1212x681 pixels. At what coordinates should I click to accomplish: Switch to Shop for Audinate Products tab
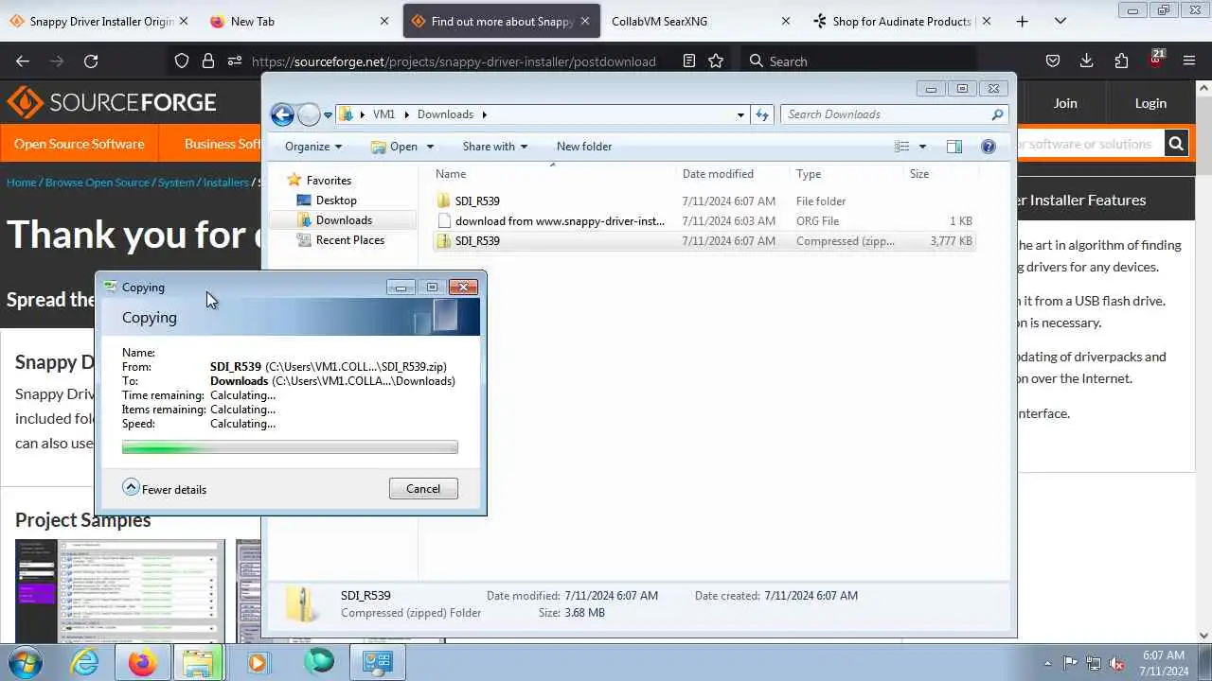[x=900, y=21]
